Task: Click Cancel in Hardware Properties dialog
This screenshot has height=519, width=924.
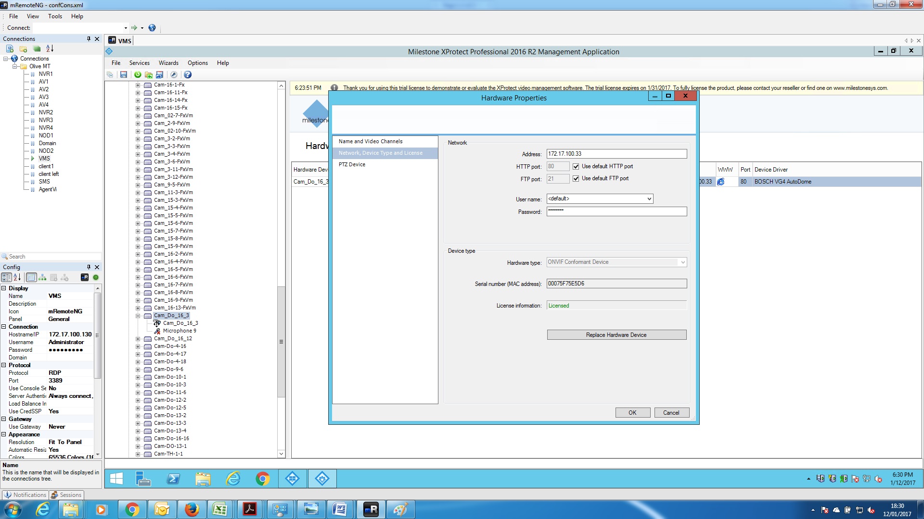Action: click(x=671, y=413)
